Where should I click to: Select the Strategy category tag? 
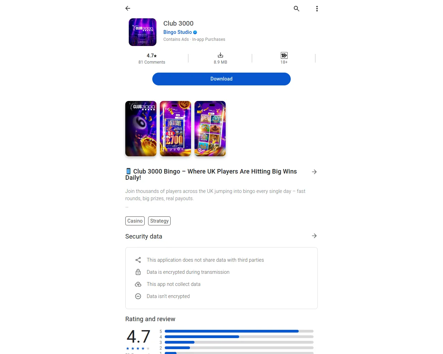pyautogui.click(x=159, y=221)
